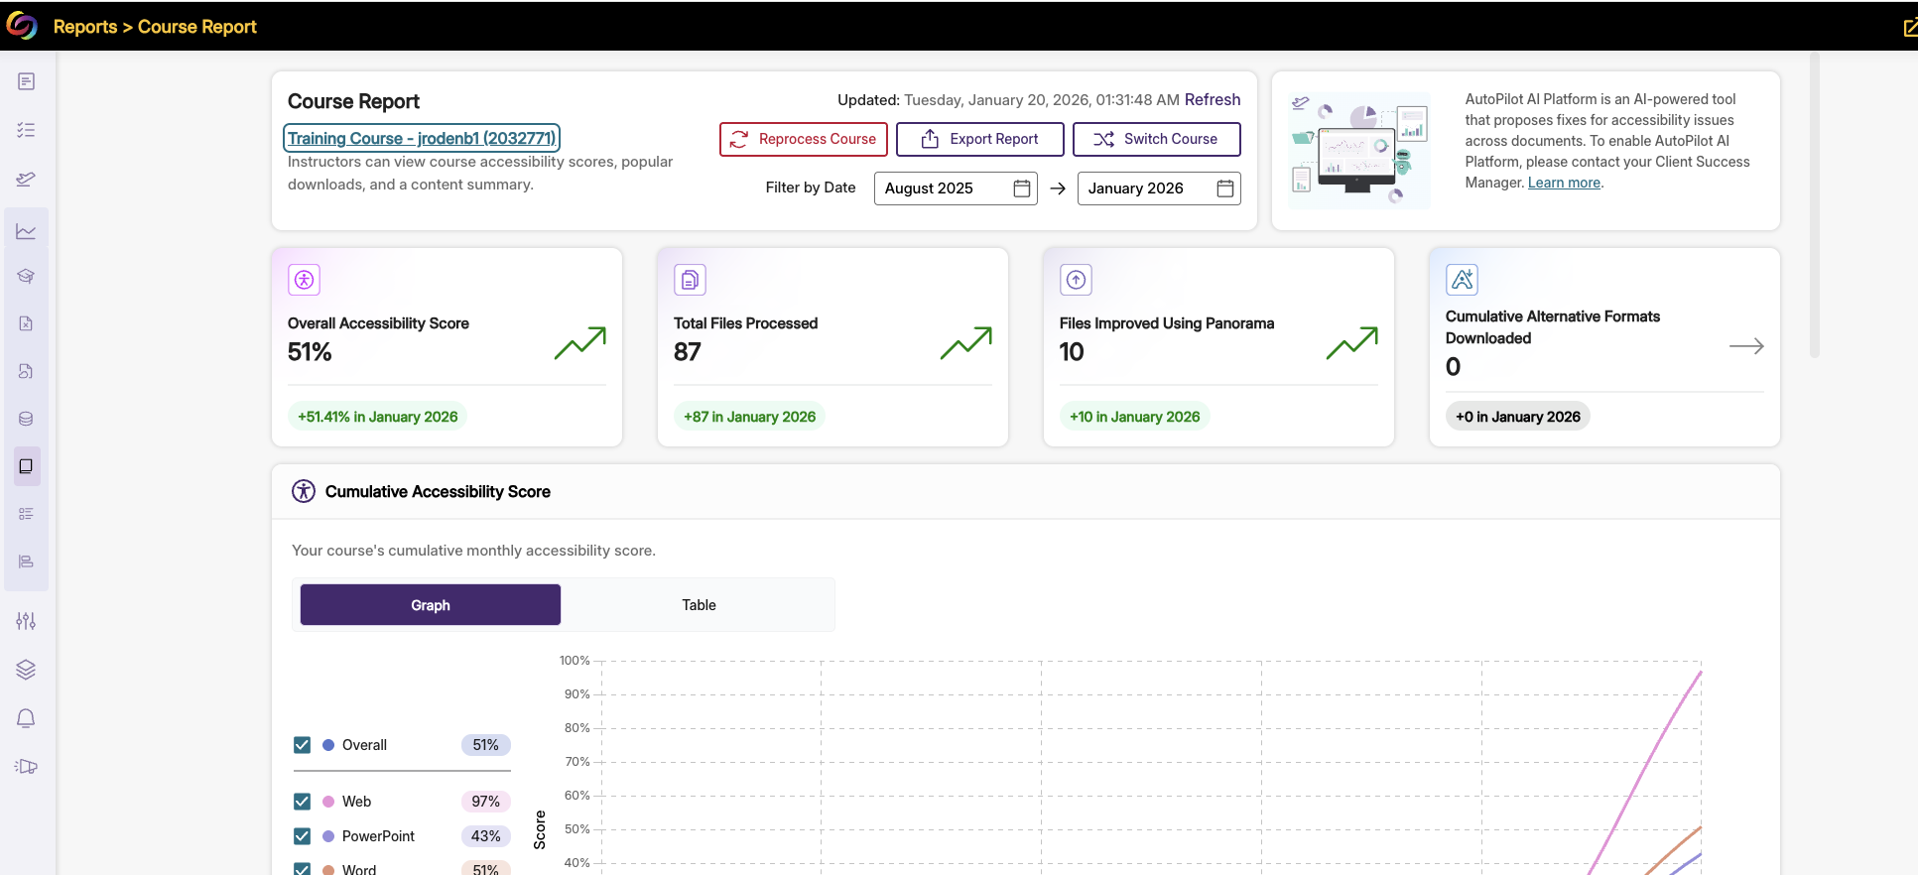The width and height of the screenshot is (1918, 875).
Task: Click the checklist icon in sidebar
Action: (27, 130)
